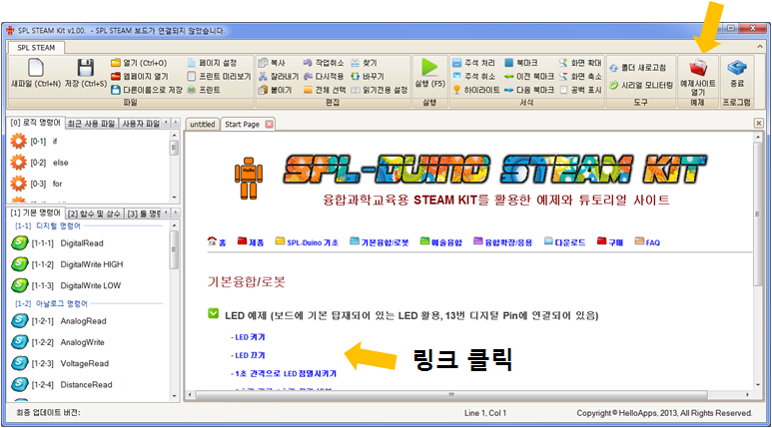
Task: Create a new file with 새파일
Action: pyautogui.click(x=35, y=73)
